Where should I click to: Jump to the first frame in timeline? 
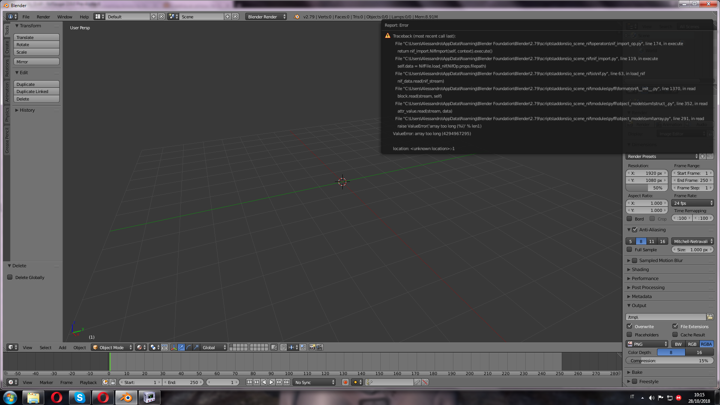(x=249, y=382)
